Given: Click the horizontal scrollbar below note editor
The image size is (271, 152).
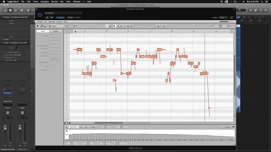Looking at the screenshot, I should coord(109,123).
